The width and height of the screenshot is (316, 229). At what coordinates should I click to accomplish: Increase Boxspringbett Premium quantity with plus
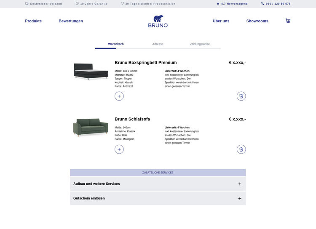(x=119, y=96)
